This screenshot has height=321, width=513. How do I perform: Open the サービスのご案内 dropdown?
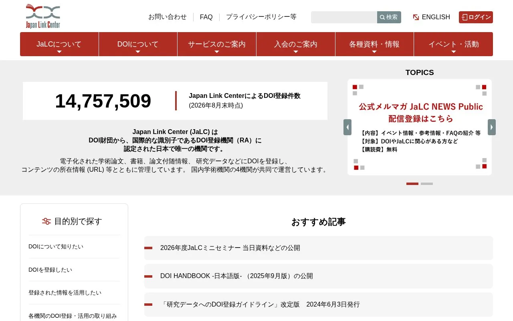pyautogui.click(x=217, y=44)
